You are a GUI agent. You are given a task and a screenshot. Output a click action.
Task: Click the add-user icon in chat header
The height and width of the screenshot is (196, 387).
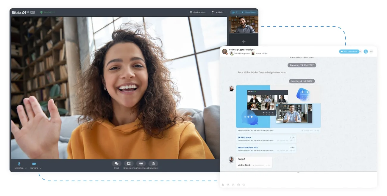366,52
